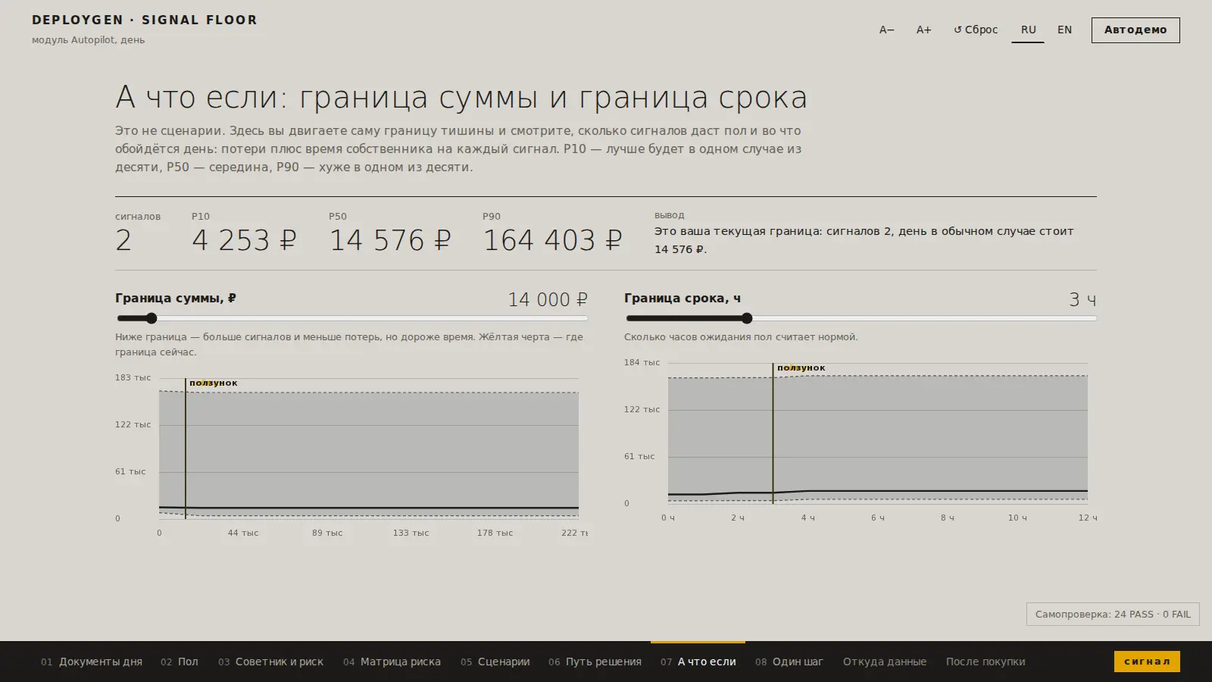
Task: Click the 6 ч axis label
Action: click(878, 518)
